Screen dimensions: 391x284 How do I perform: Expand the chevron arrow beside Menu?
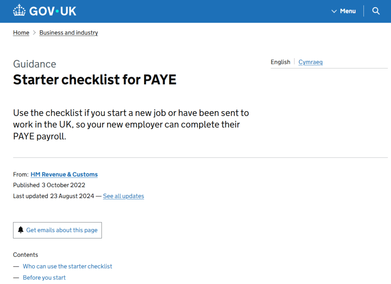tap(334, 11)
